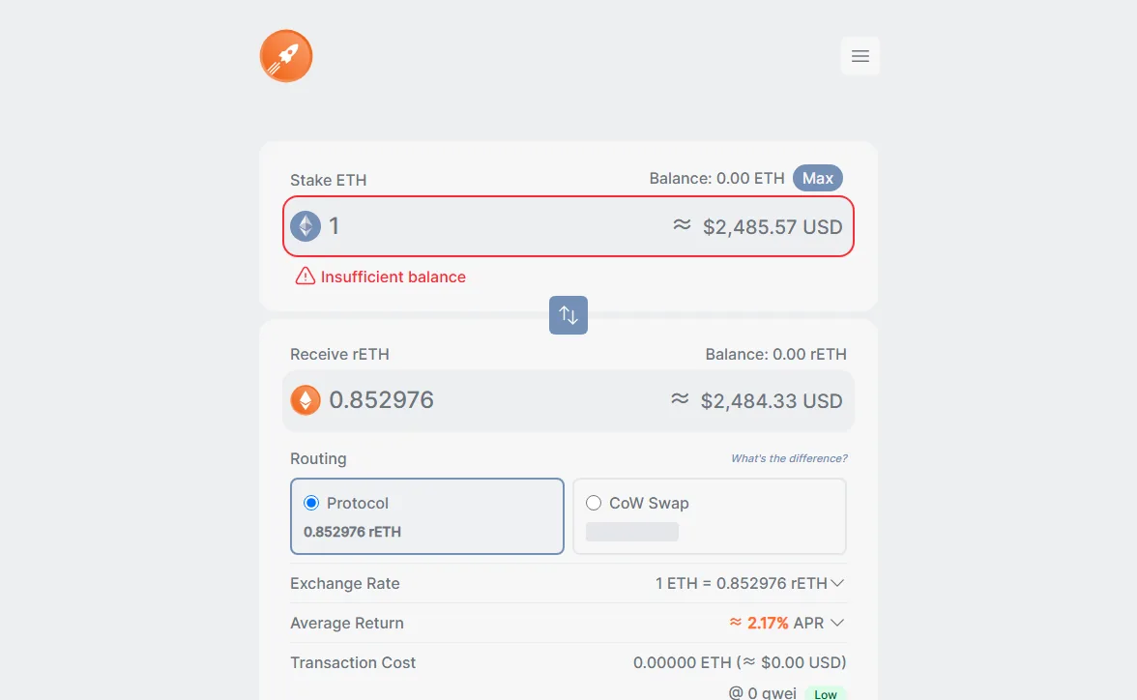1137x700 pixels.
Task: Expand the Average Return APR chevron
Action: [x=837, y=623]
